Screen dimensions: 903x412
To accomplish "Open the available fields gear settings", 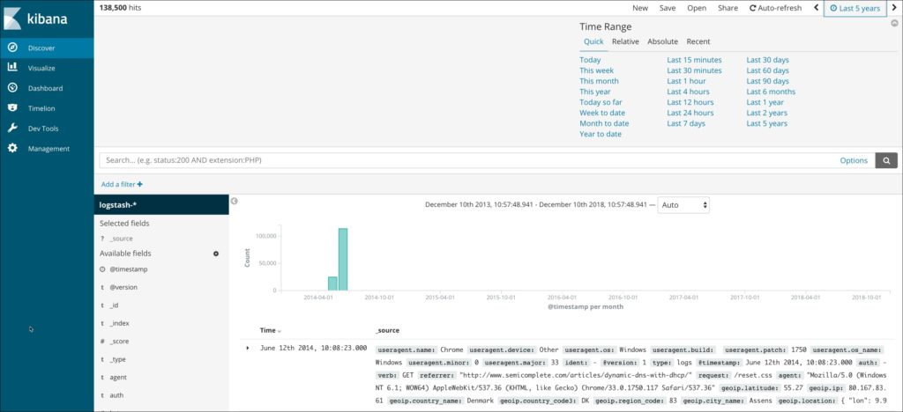I will click(x=216, y=254).
